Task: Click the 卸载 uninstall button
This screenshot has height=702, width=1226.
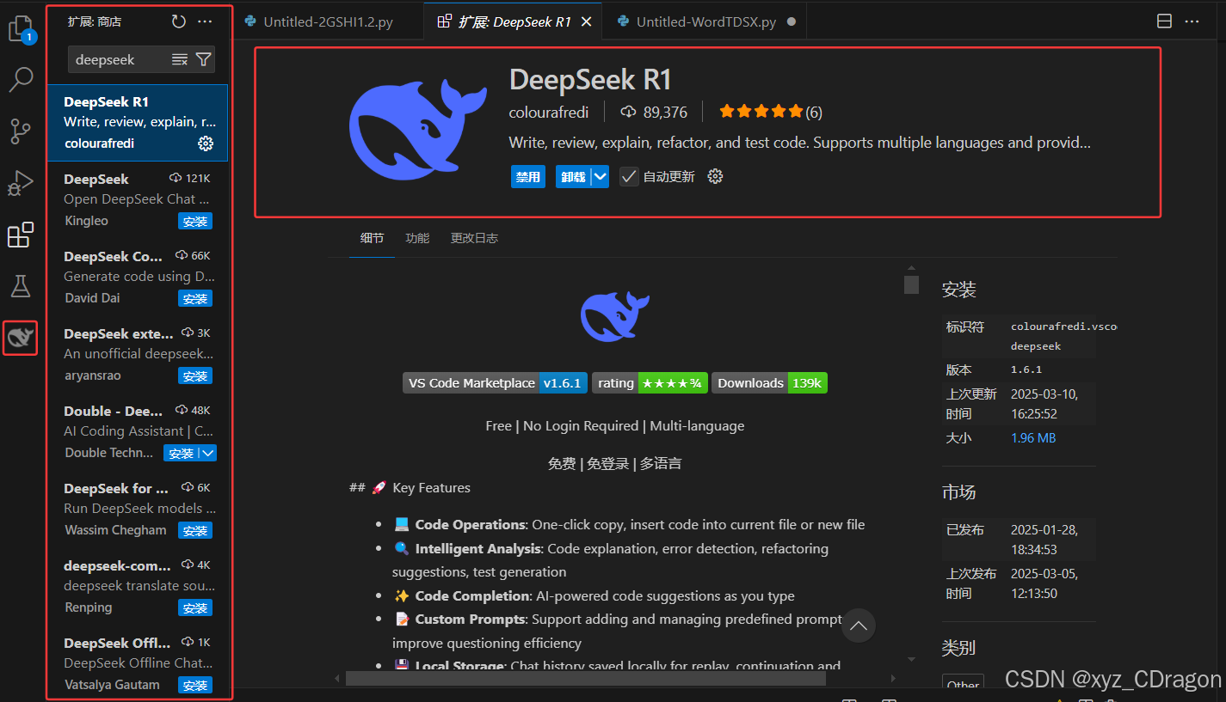Action: click(x=573, y=176)
